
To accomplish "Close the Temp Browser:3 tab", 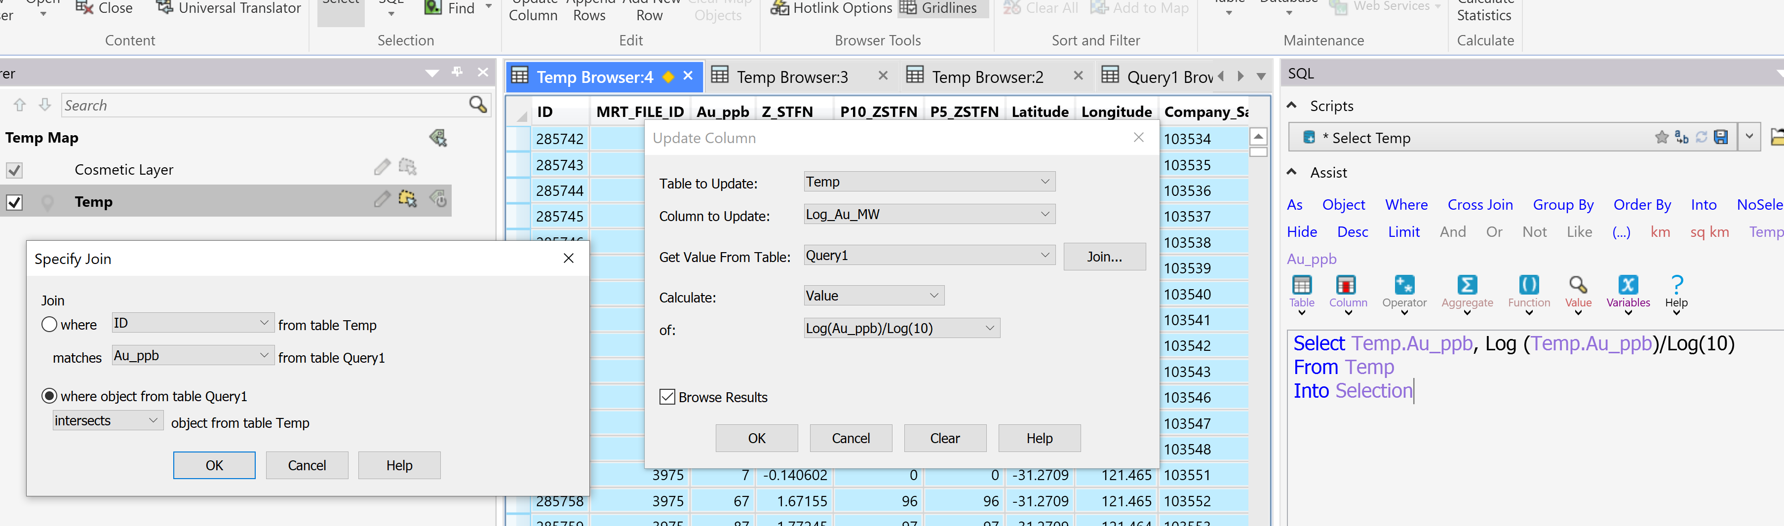I will point(883,75).
